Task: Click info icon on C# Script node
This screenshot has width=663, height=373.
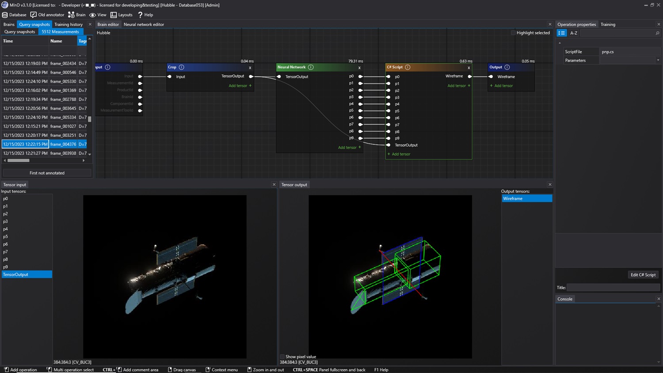Action: 408,67
